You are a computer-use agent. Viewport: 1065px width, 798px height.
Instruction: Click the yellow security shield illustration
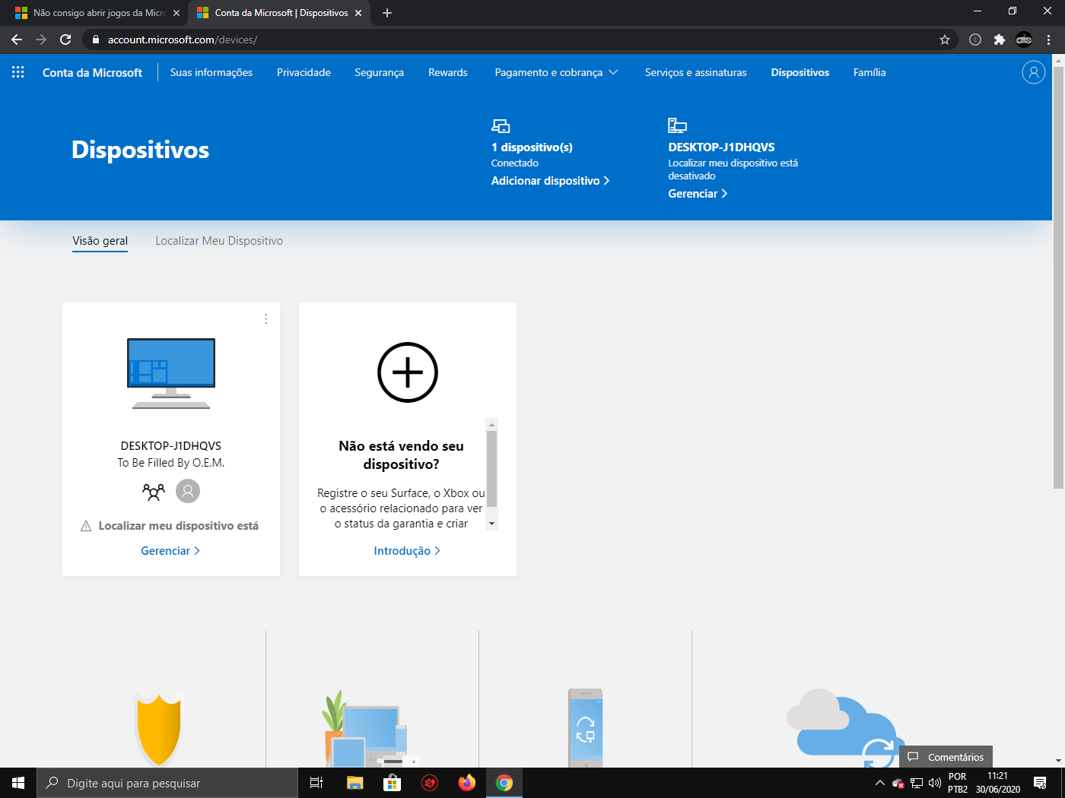pyautogui.click(x=158, y=729)
